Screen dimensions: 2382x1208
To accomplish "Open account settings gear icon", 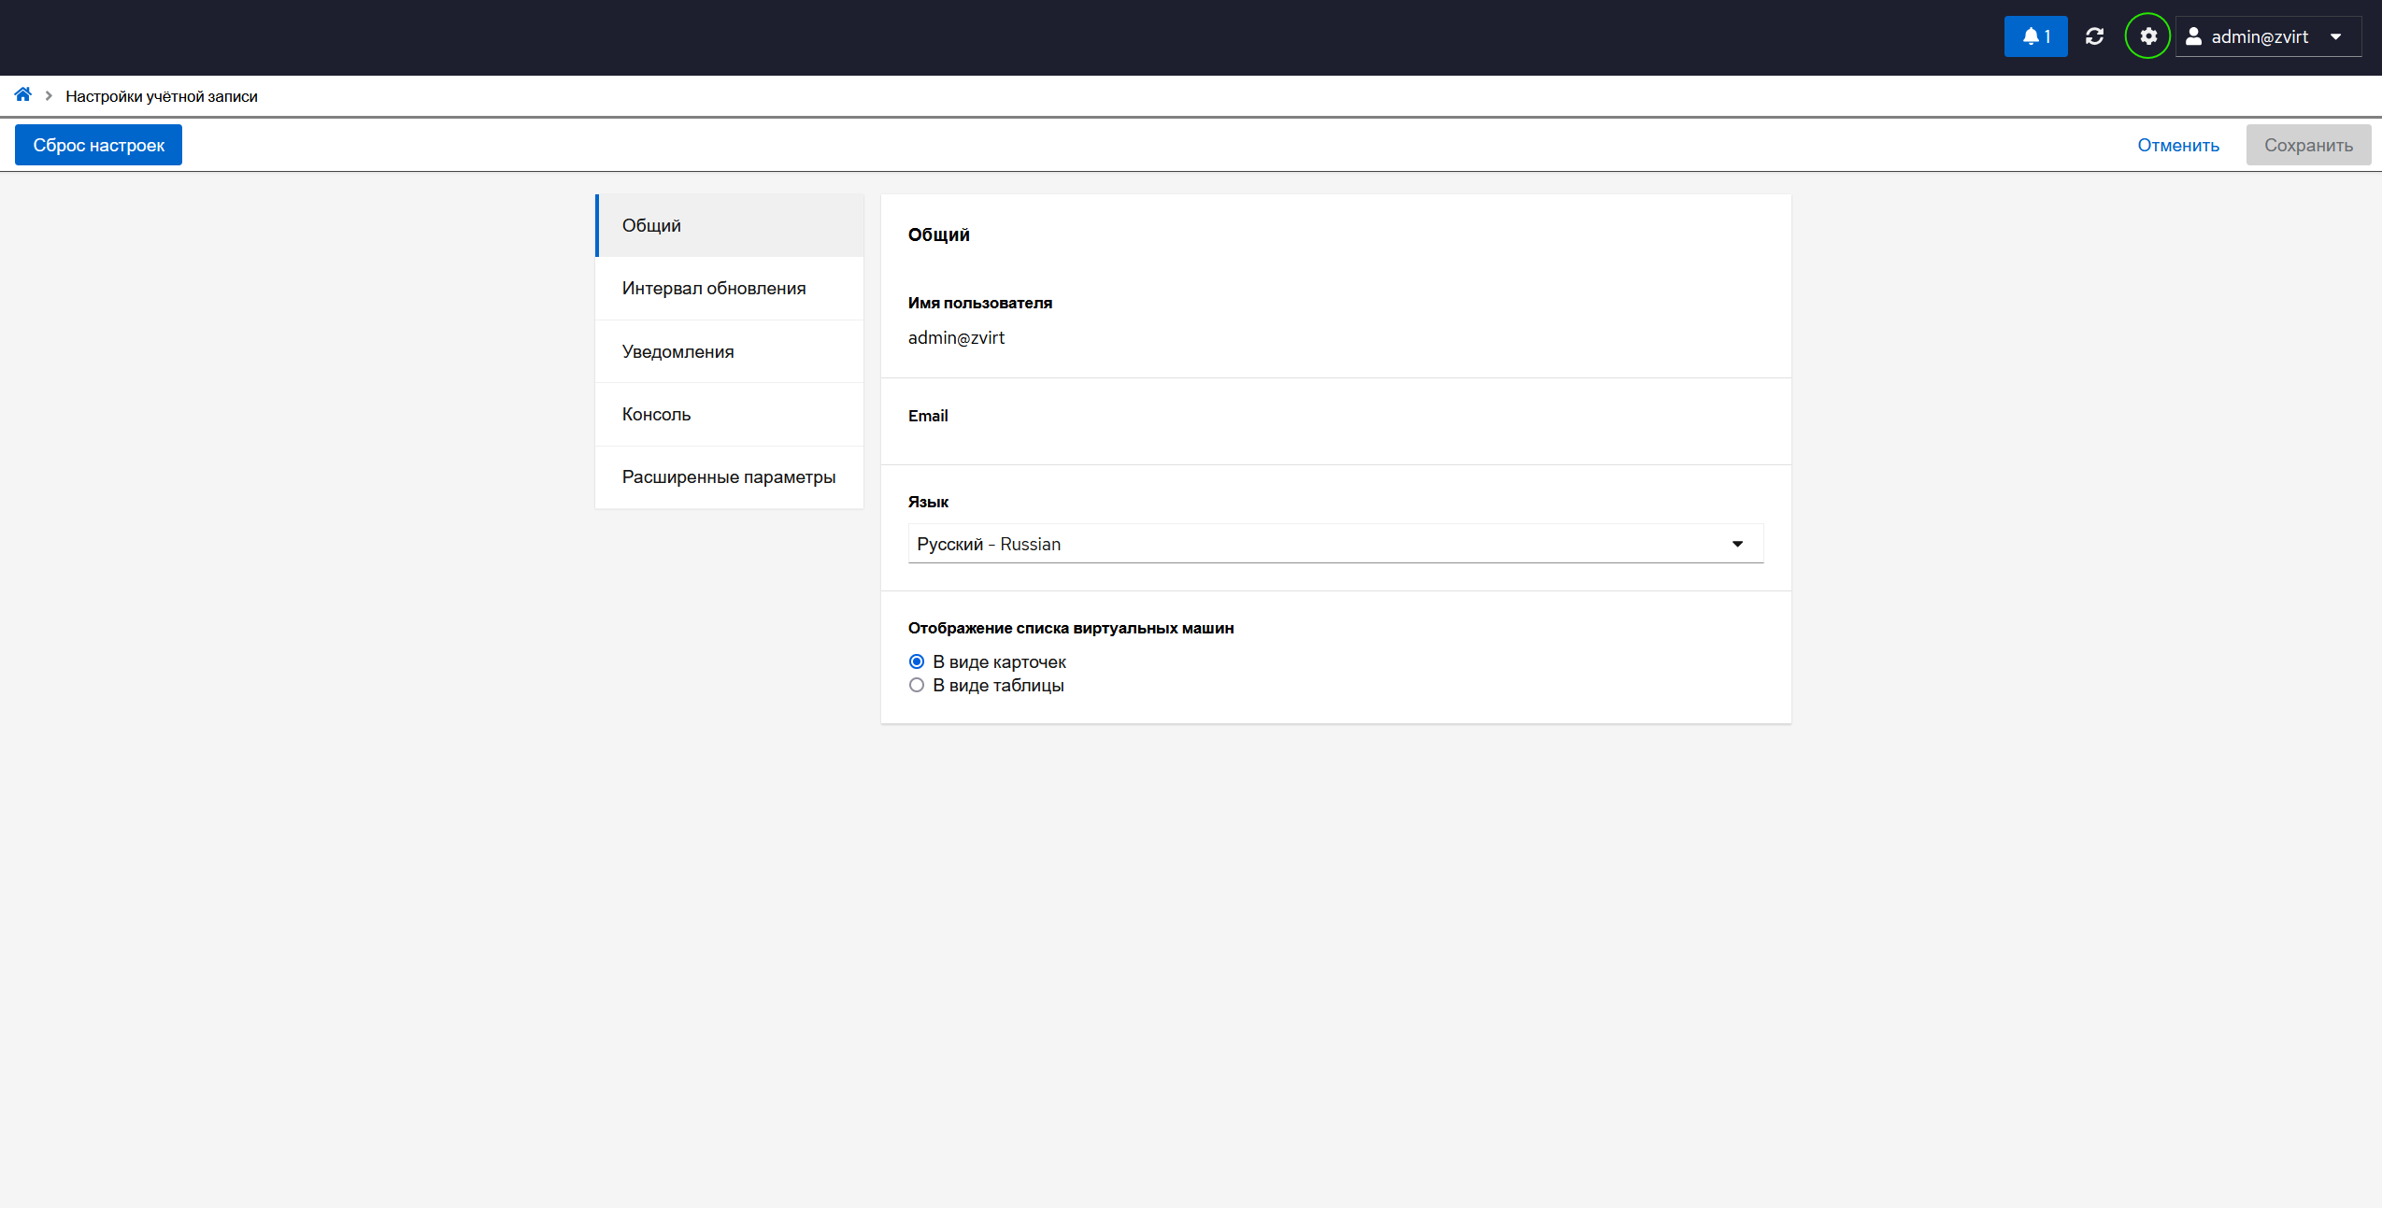I will [2147, 36].
